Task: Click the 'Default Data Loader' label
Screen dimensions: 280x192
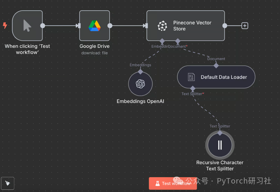Action: (224, 77)
